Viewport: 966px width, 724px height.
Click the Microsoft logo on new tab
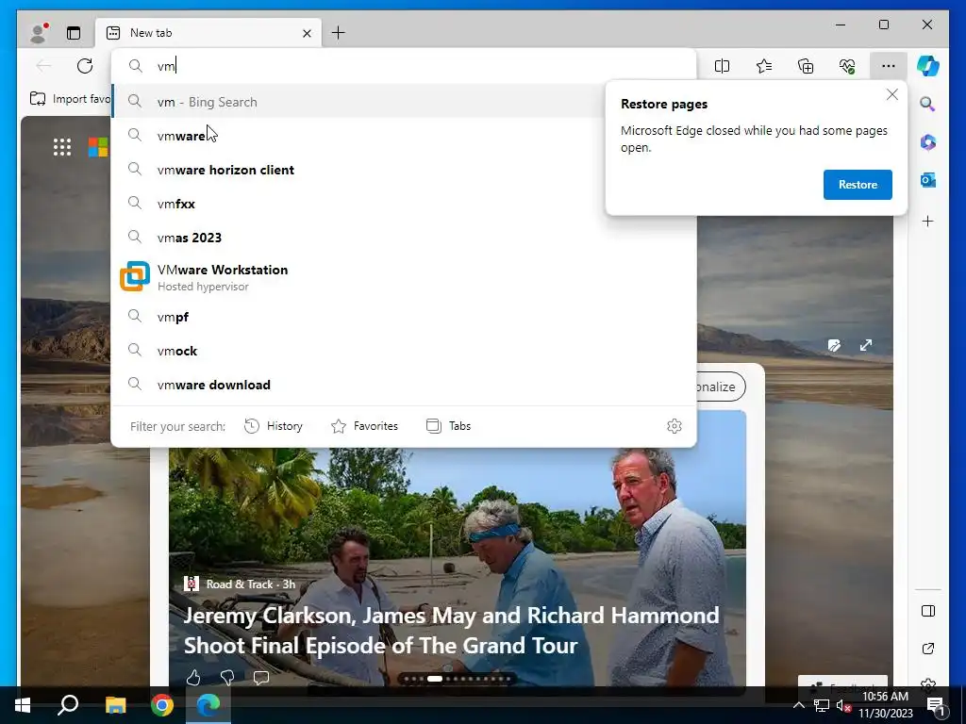click(98, 147)
